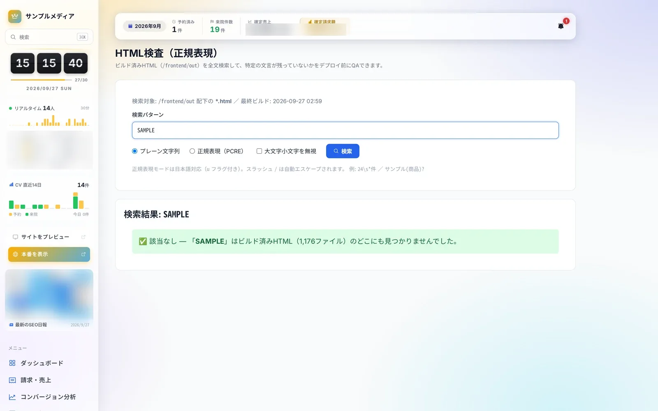
Task: Open the 2026年9月 month selector
Action: (144, 26)
